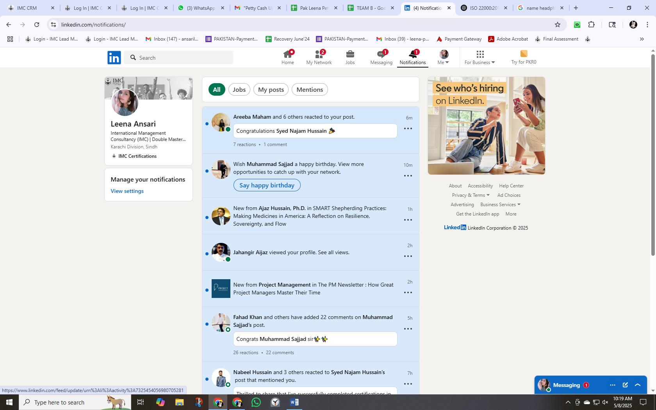Open the Congrats Muhammad Sajjad post preview
Screen dimensions: 656x410
pyautogui.click(x=315, y=339)
